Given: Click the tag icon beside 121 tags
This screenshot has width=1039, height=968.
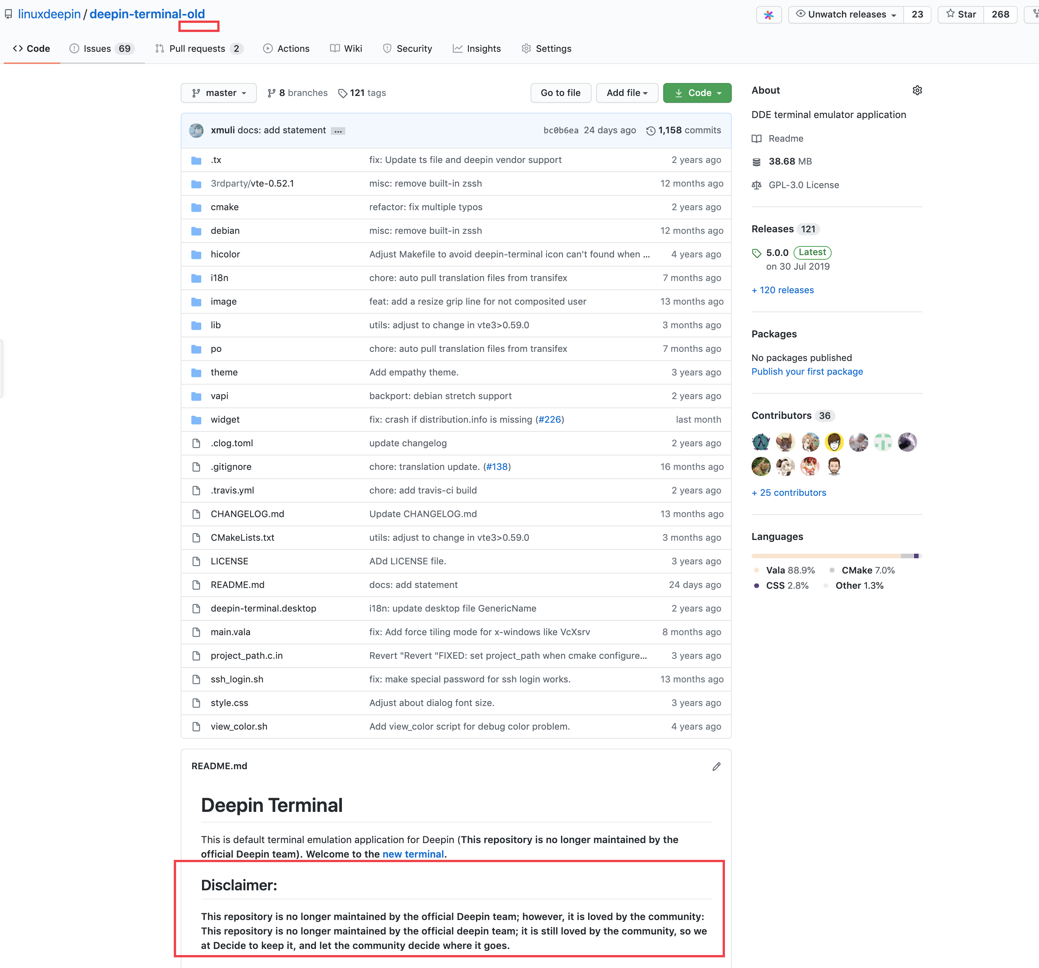Looking at the screenshot, I should pos(343,93).
